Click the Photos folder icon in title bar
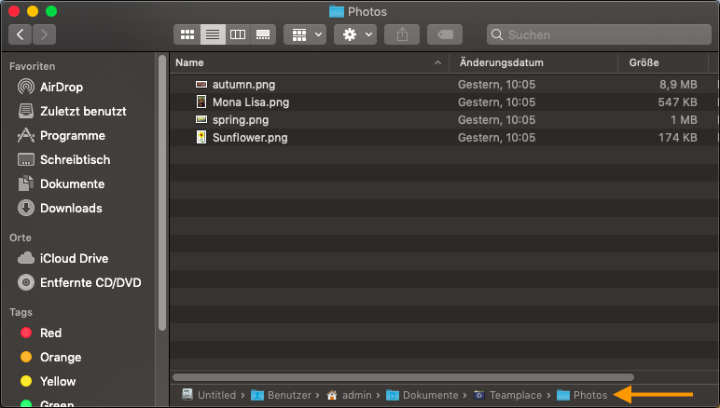This screenshot has width=720, height=408. (337, 11)
